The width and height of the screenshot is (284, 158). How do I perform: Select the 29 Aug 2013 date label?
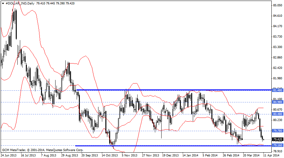pyautogui.click(x=69, y=155)
